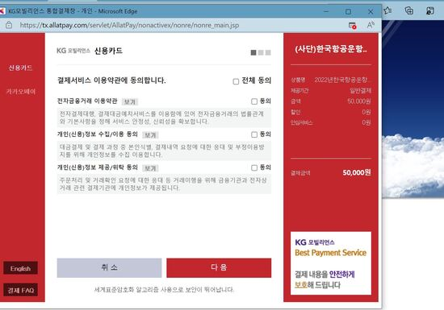Click the 취소 cancel button
The height and width of the screenshot is (310, 444).
(x=109, y=267)
